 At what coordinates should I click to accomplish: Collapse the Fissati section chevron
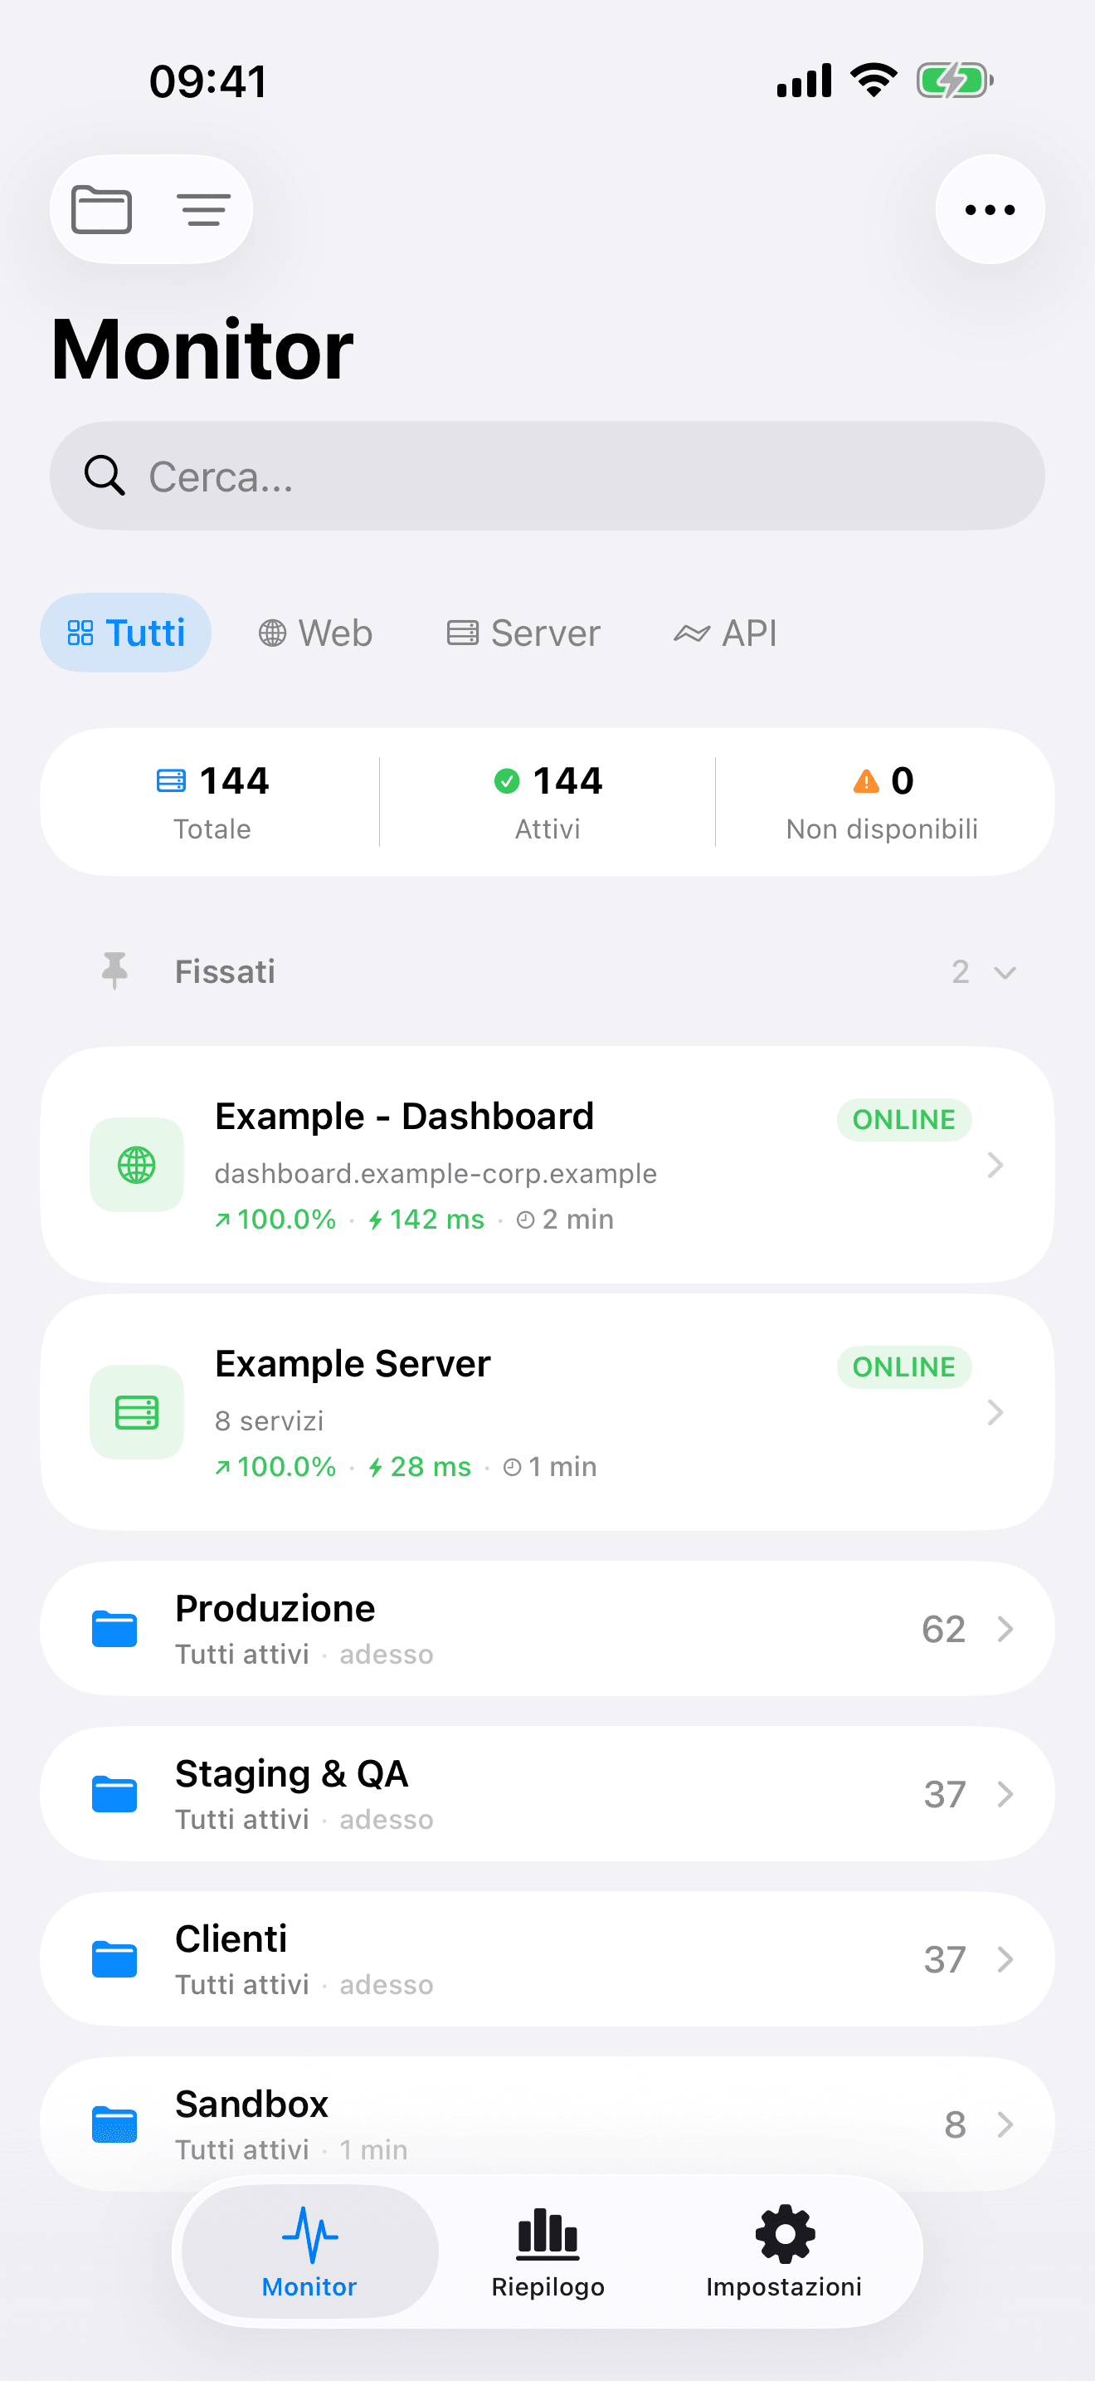[x=1005, y=972]
